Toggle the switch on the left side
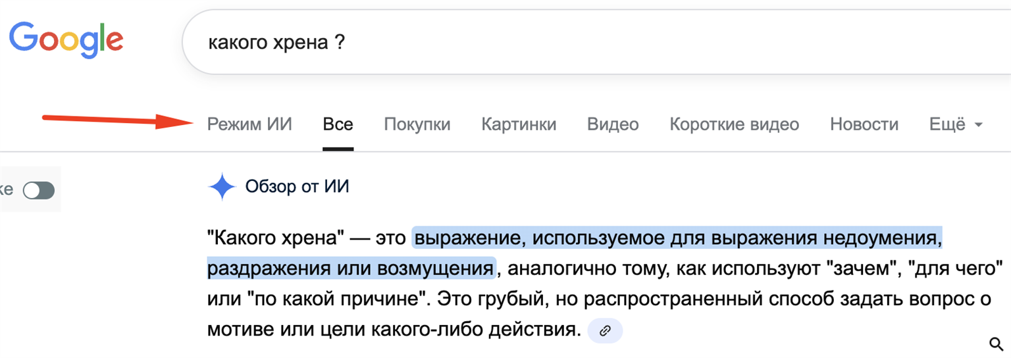 click(38, 191)
